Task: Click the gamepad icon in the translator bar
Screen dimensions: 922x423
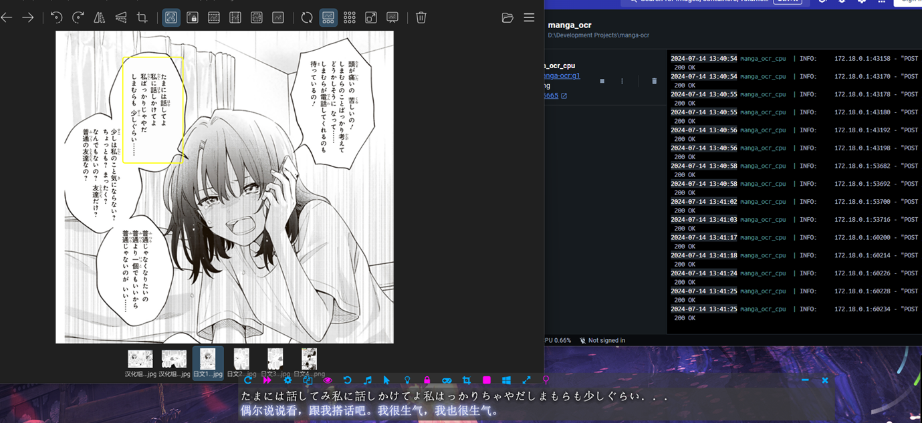Action: click(447, 380)
